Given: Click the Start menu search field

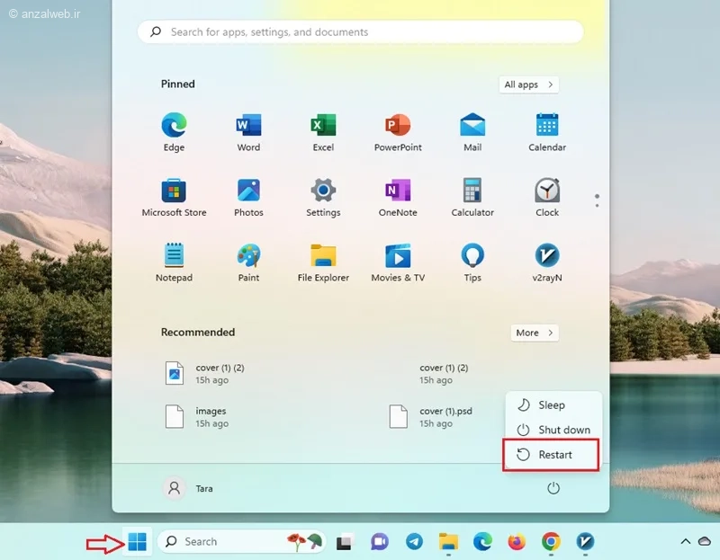Looking at the screenshot, I should click(360, 31).
